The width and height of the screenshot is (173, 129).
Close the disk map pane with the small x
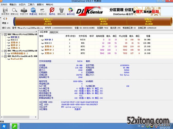(1, 18)
